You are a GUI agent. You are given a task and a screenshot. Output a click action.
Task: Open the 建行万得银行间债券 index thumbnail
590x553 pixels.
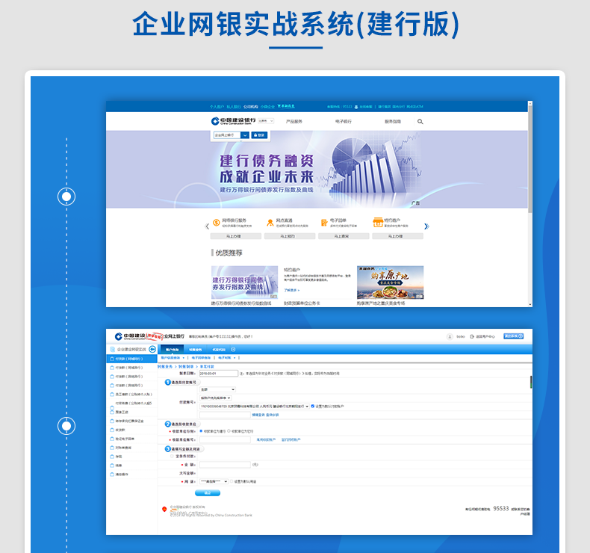(244, 282)
